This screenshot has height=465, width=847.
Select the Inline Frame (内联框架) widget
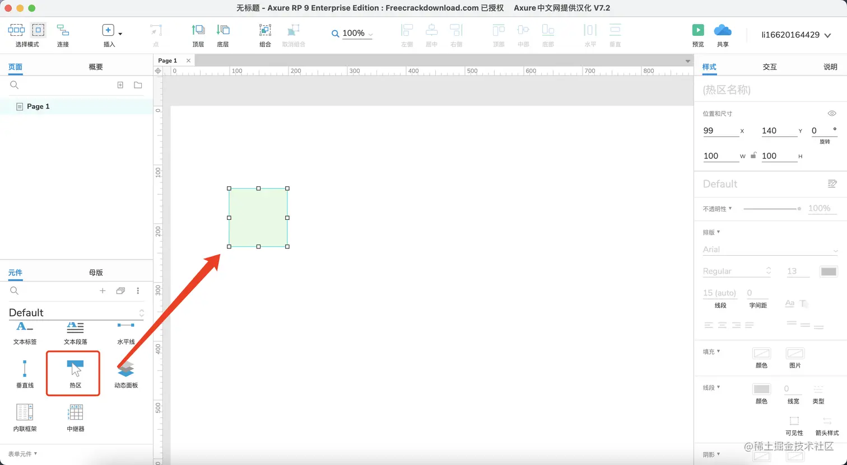pyautogui.click(x=25, y=417)
